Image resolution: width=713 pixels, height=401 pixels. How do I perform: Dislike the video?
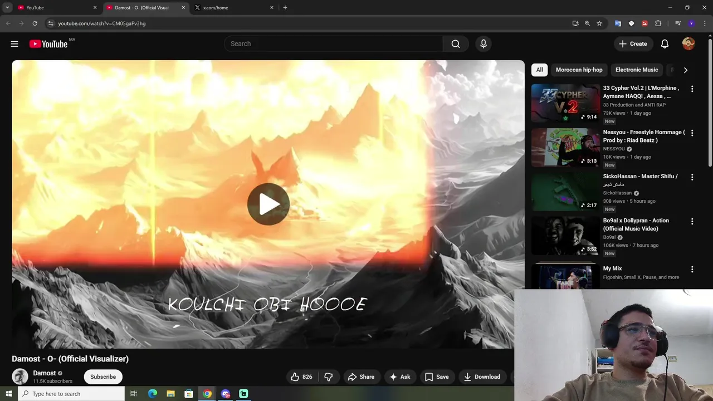[x=329, y=377]
